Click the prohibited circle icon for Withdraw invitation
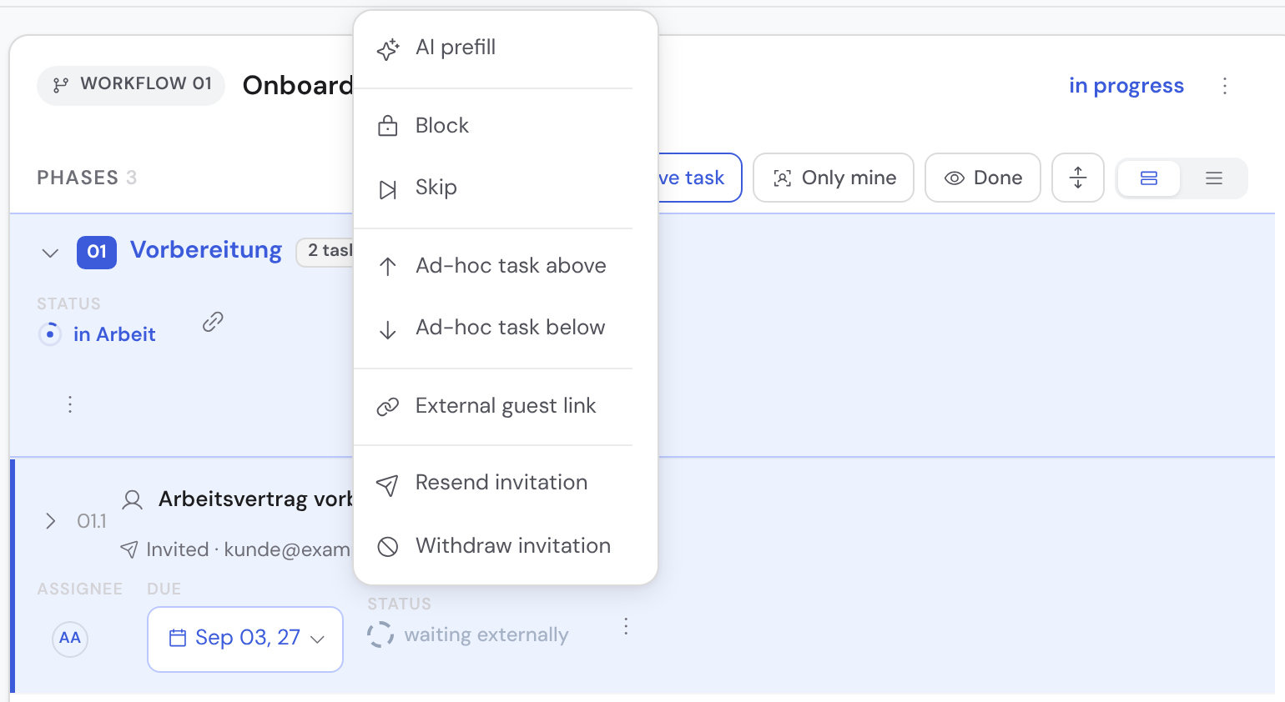 tap(388, 547)
